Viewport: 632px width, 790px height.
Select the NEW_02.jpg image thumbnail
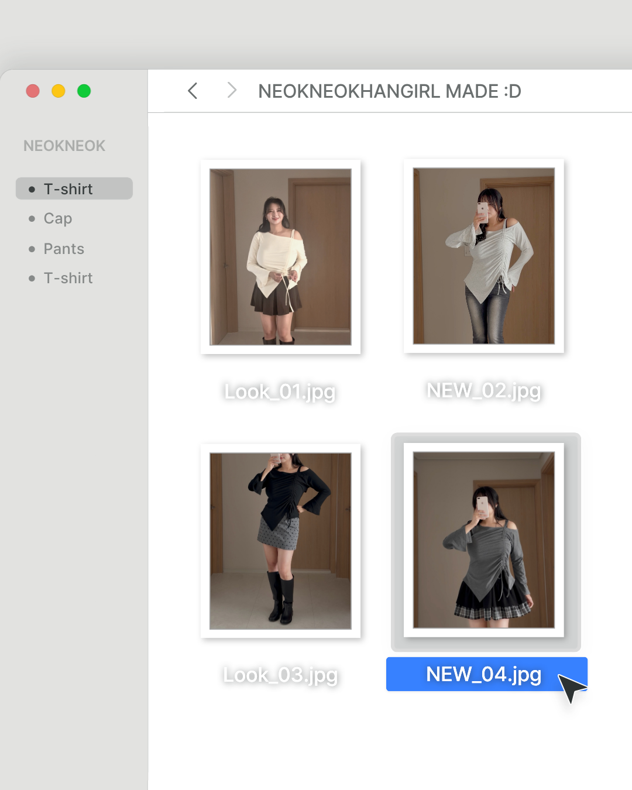coord(483,256)
